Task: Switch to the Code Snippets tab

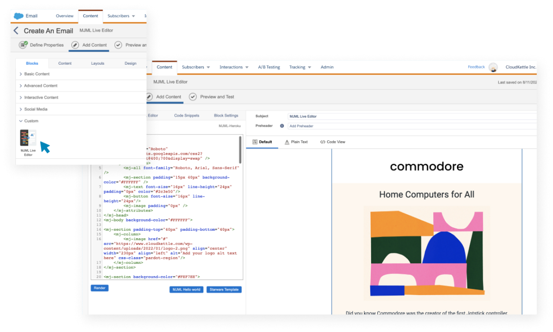Action: click(x=187, y=116)
